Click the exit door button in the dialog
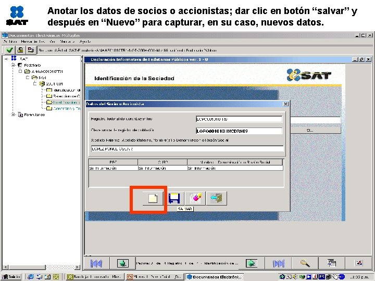Viewport: 375px width, 281px height. (217, 199)
